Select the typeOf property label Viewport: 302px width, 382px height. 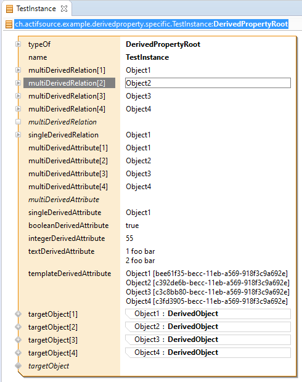[39, 44]
